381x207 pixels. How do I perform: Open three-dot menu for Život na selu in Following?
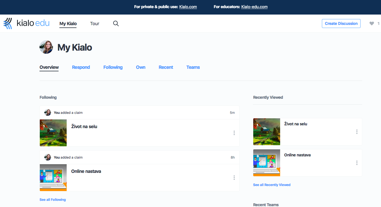point(234,133)
